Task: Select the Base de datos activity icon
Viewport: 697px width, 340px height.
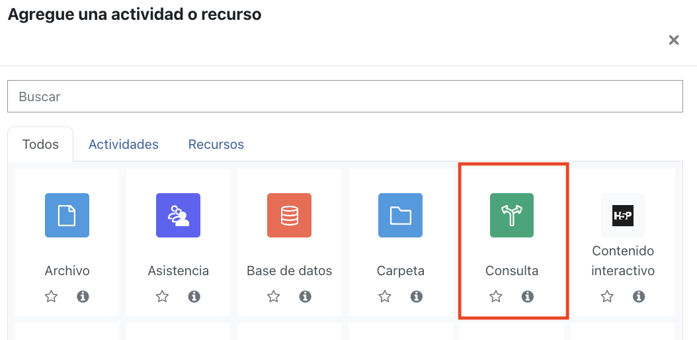Action: (x=290, y=215)
